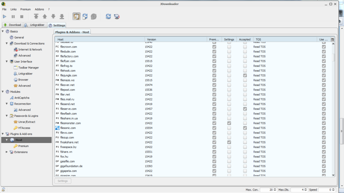The width and height of the screenshot is (344, 193).
Task: Start downloads with the play button
Action: 4,16
